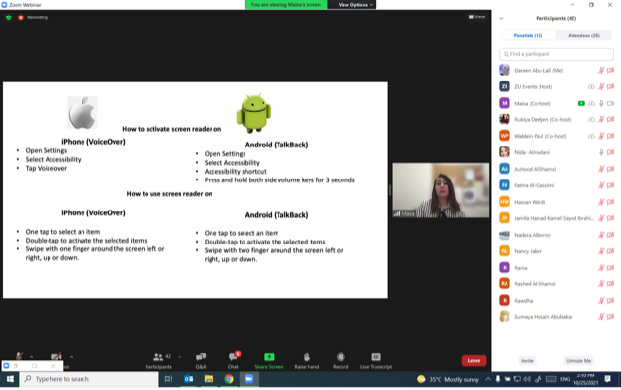Click the green encryption shield icon

click(x=9, y=17)
